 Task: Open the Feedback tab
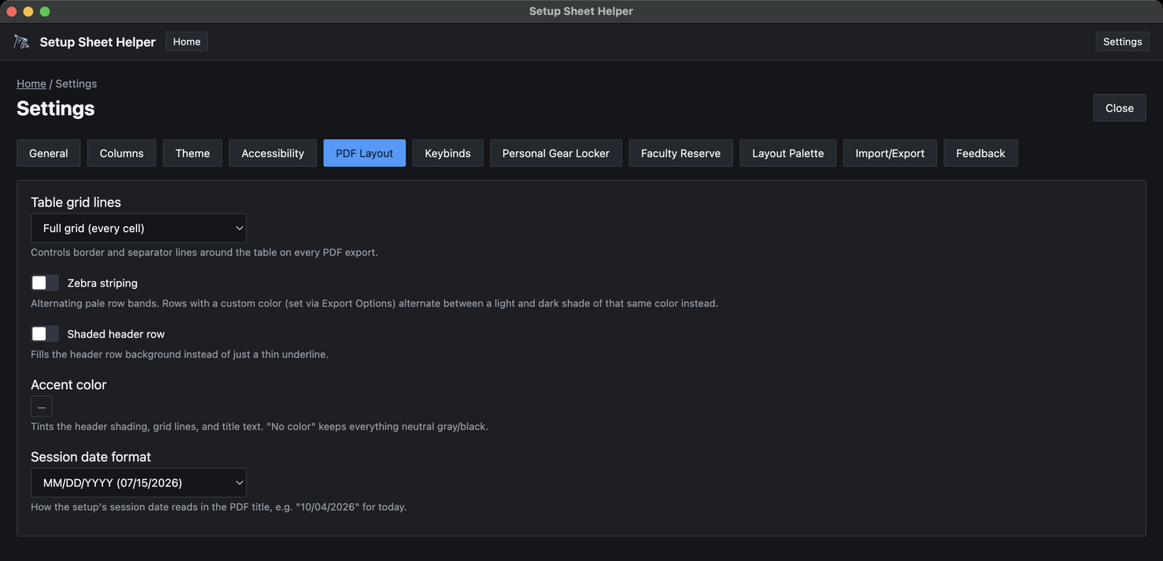(981, 153)
